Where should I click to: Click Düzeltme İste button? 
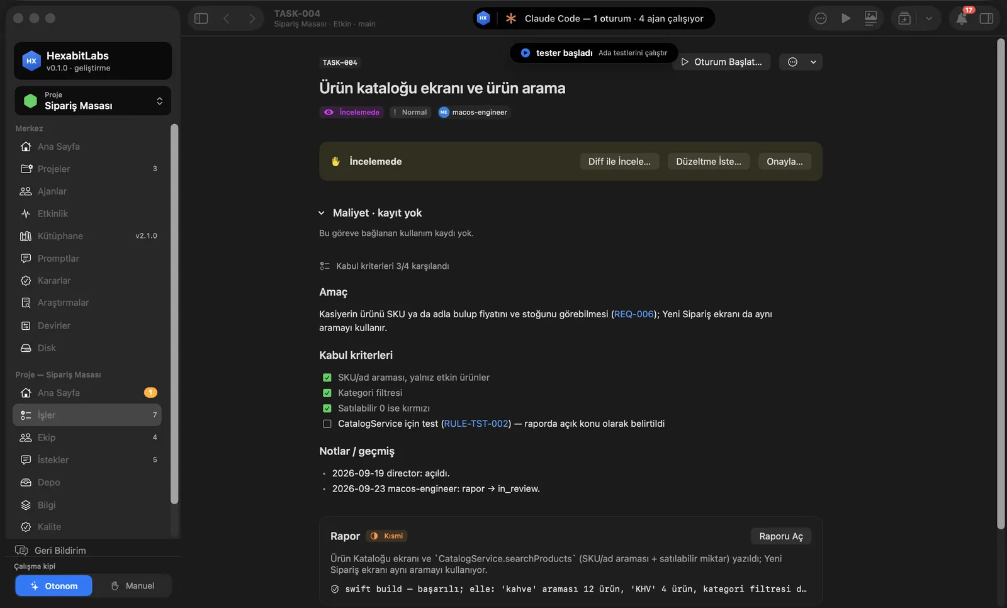tap(709, 161)
